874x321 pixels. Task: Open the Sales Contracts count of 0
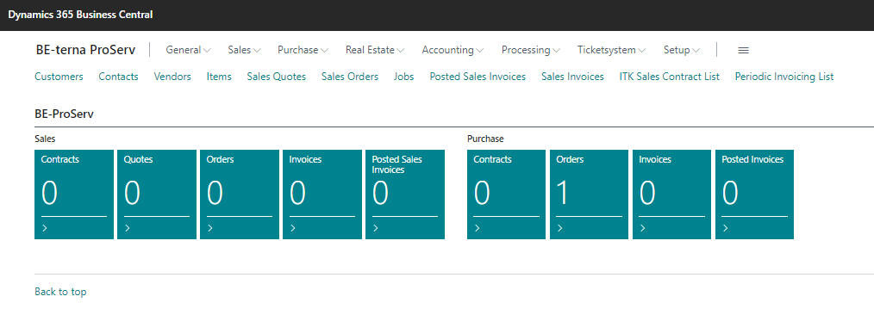pyautogui.click(x=50, y=193)
